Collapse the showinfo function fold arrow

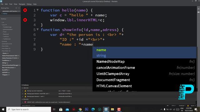point(37,29)
